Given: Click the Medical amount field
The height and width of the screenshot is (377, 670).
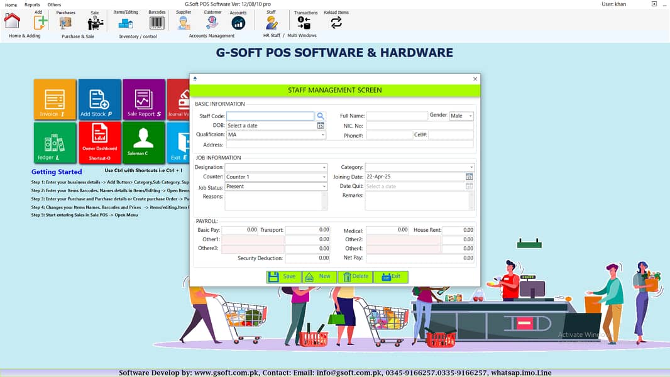Looking at the screenshot, I should pyautogui.click(x=387, y=230).
